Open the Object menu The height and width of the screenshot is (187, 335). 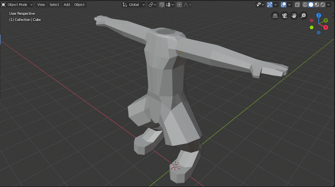[79, 4]
